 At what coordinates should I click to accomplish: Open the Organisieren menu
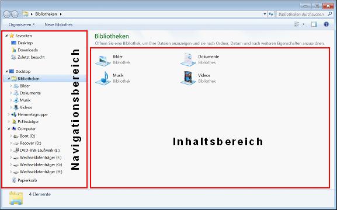[x=22, y=24]
